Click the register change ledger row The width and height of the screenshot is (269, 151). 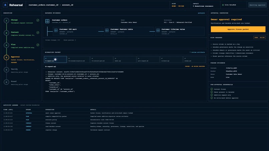(x=134, y=130)
